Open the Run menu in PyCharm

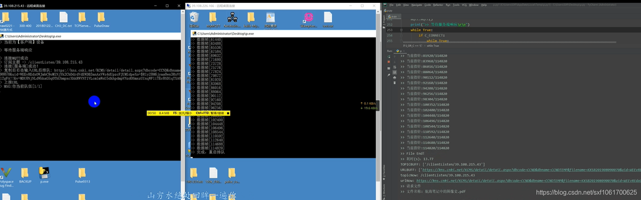[448, 5]
